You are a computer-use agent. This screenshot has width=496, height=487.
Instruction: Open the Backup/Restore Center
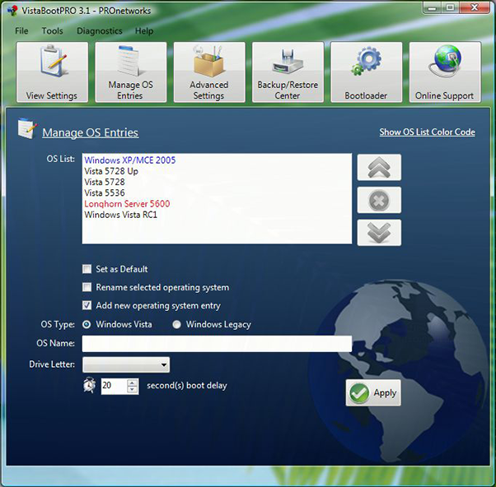[288, 72]
